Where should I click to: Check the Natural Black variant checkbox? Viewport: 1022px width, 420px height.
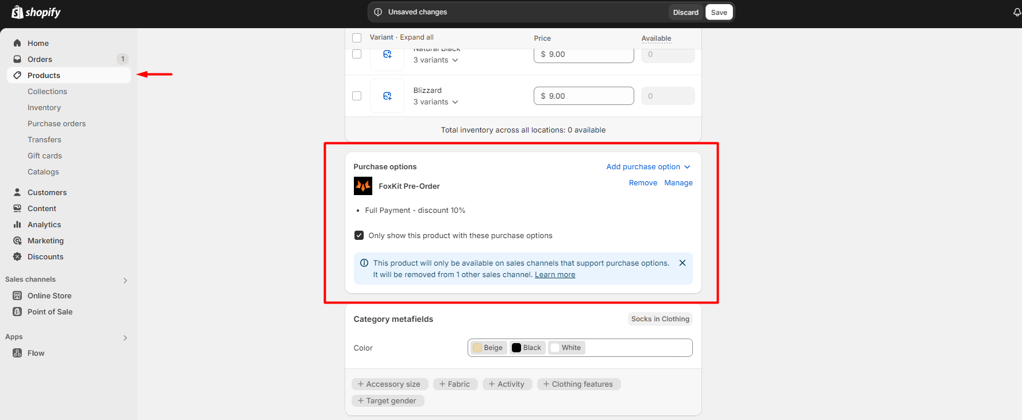click(x=357, y=54)
